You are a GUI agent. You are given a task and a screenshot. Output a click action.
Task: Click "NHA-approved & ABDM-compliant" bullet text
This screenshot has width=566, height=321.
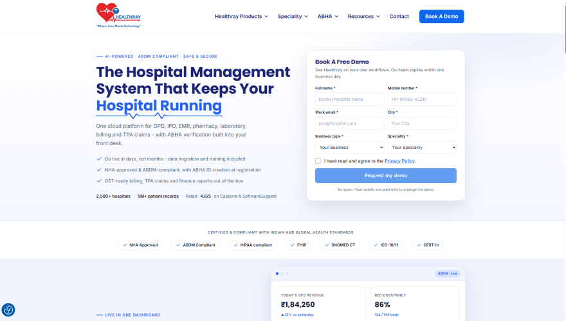pos(183,169)
